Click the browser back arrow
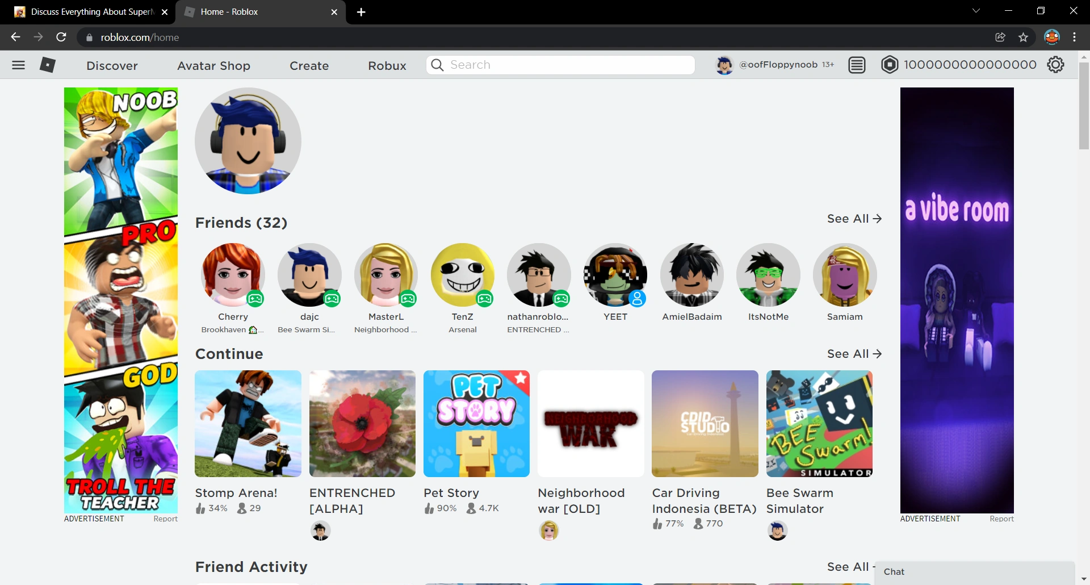Screen dimensions: 1090x585 (15, 37)
